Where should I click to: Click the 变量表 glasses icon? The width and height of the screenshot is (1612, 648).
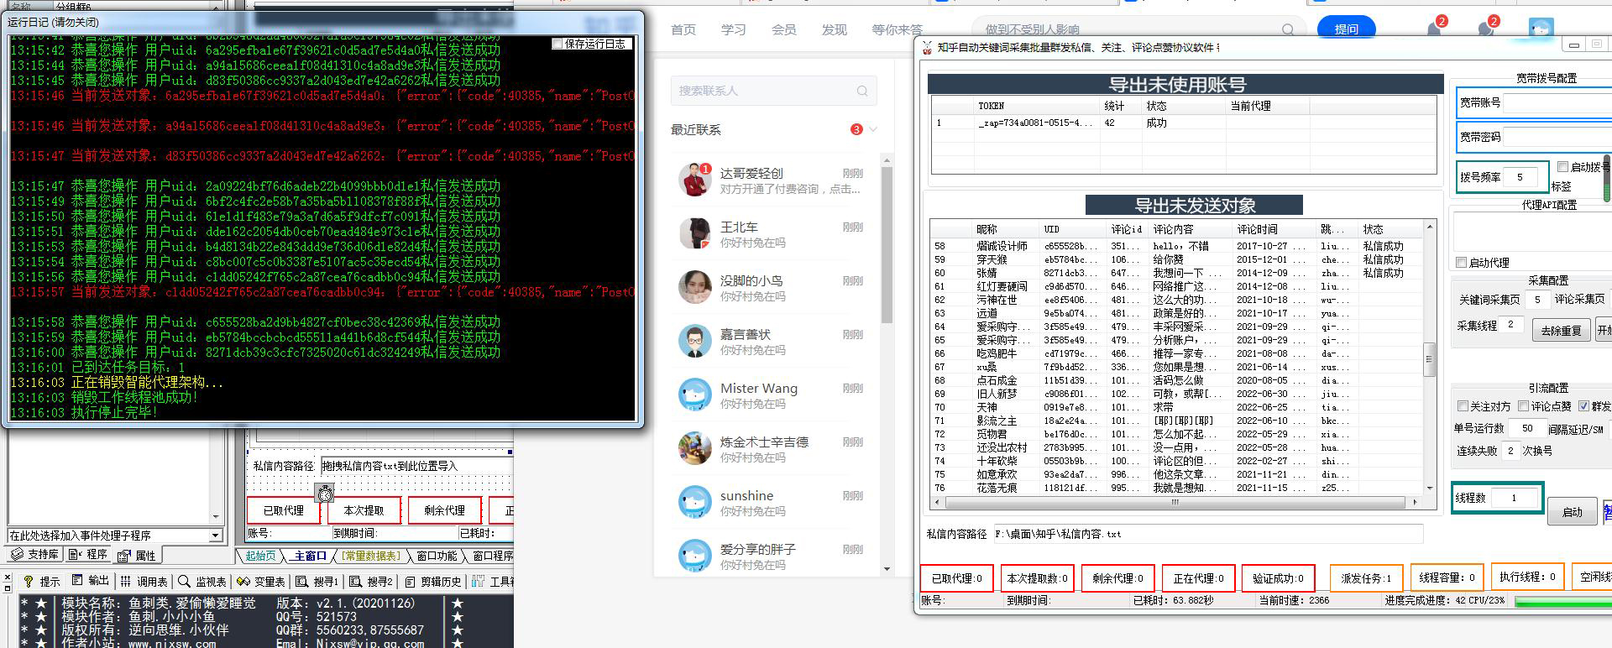[x=243, y=581]
